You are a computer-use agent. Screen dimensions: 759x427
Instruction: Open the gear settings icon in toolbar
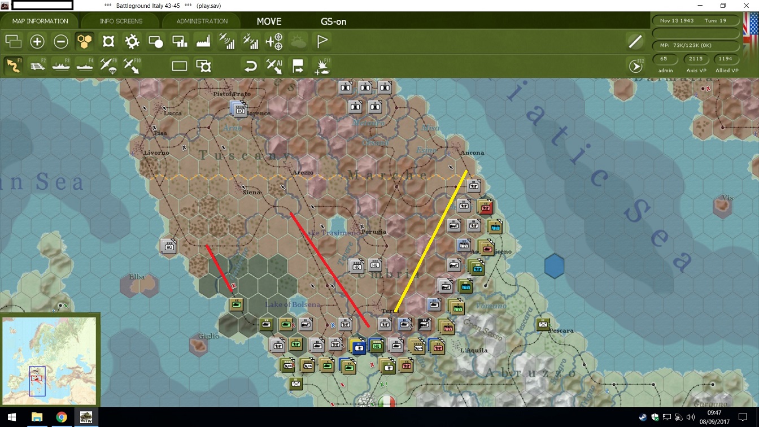[132, 41]
